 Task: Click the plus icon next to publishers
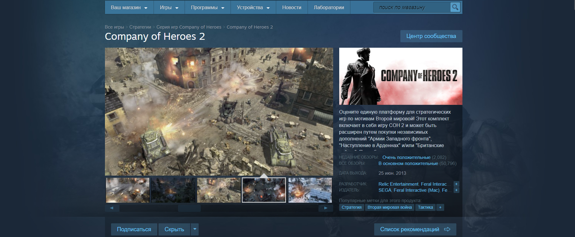pos(457,190)
